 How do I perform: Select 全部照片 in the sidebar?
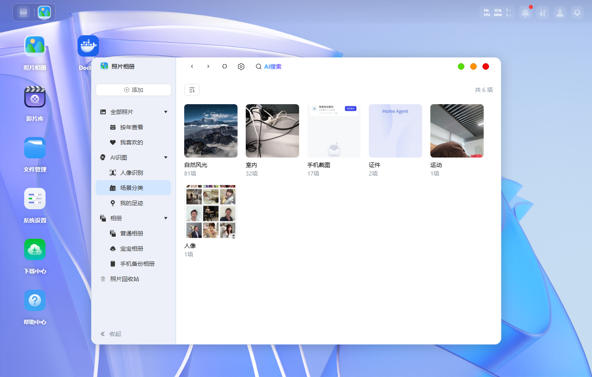pos(133,112)
